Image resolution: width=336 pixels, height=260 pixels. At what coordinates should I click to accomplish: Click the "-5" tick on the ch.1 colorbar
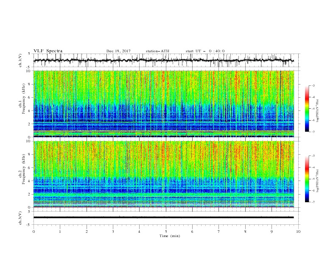tap(313, 109)
